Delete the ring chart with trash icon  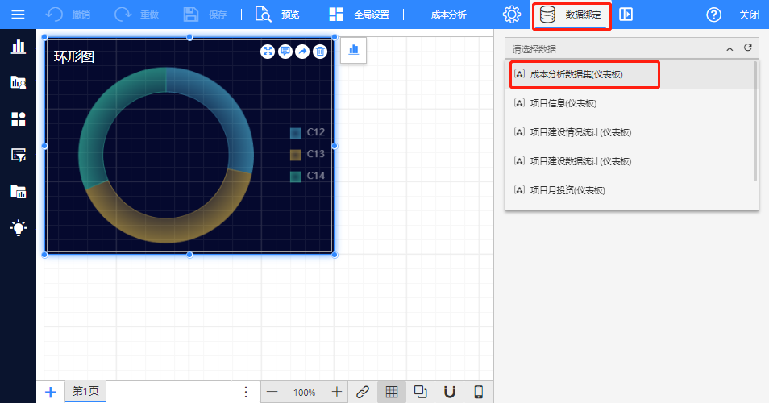click(320, 52)
